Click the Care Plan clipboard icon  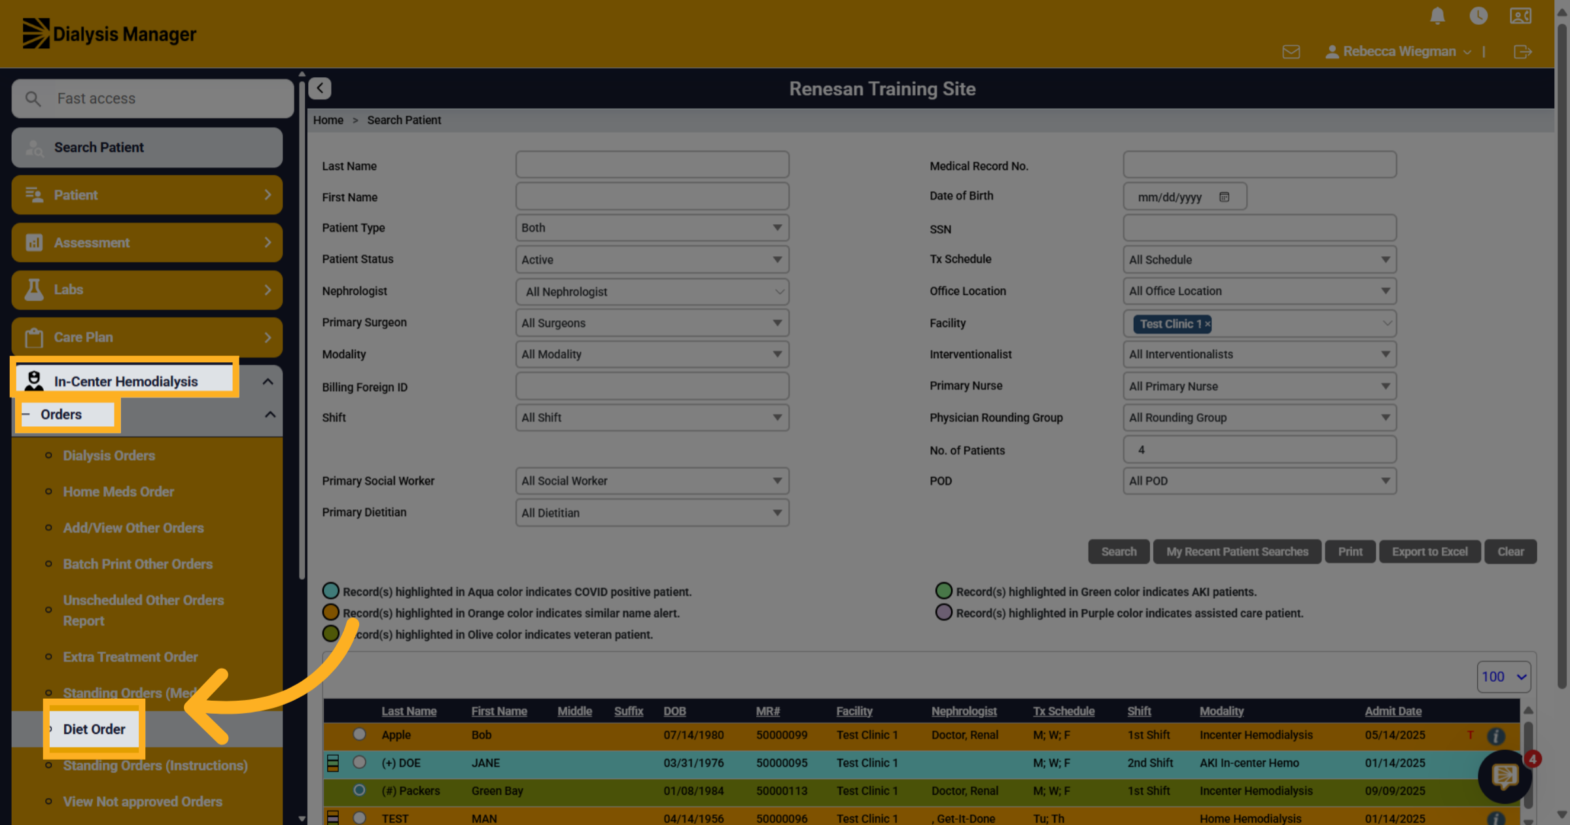[x=34, y=337]
